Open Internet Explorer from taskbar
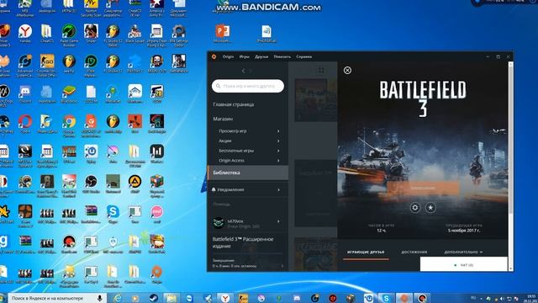Screen dimensions: 538x303 pyautogui.click(x=118, y=298)
